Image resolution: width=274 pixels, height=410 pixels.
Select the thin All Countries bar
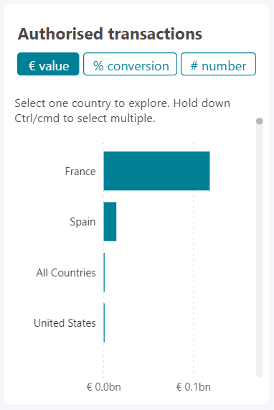coord(104,272)
